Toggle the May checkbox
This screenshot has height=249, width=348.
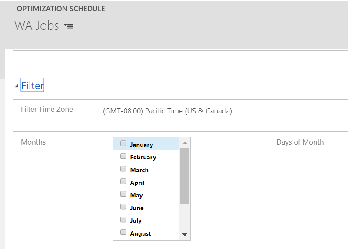coord(123,194)
